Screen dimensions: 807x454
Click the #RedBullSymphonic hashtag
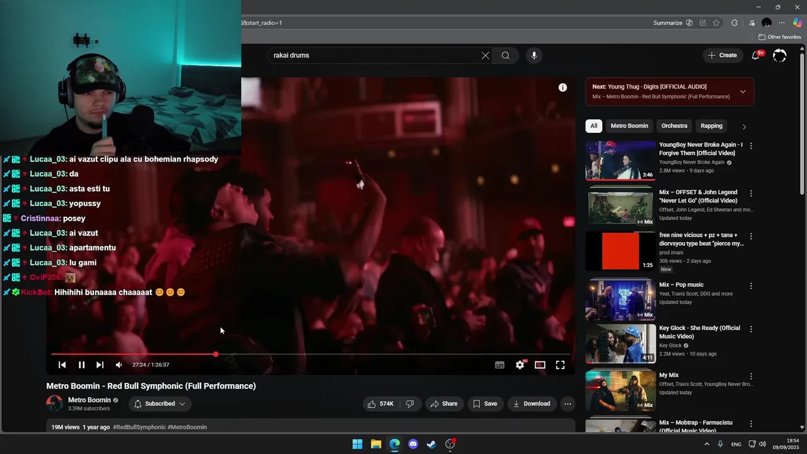tap(139, 427)
